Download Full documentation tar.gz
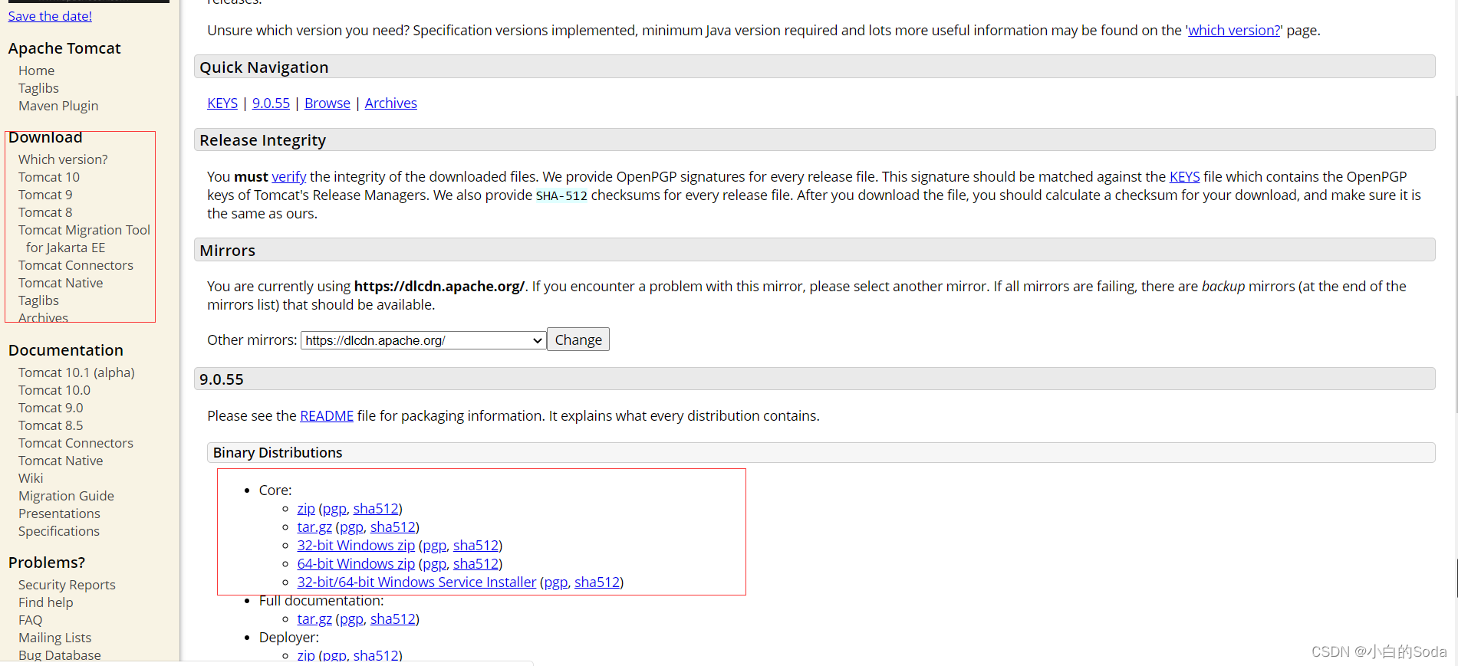 pos(314,619)
